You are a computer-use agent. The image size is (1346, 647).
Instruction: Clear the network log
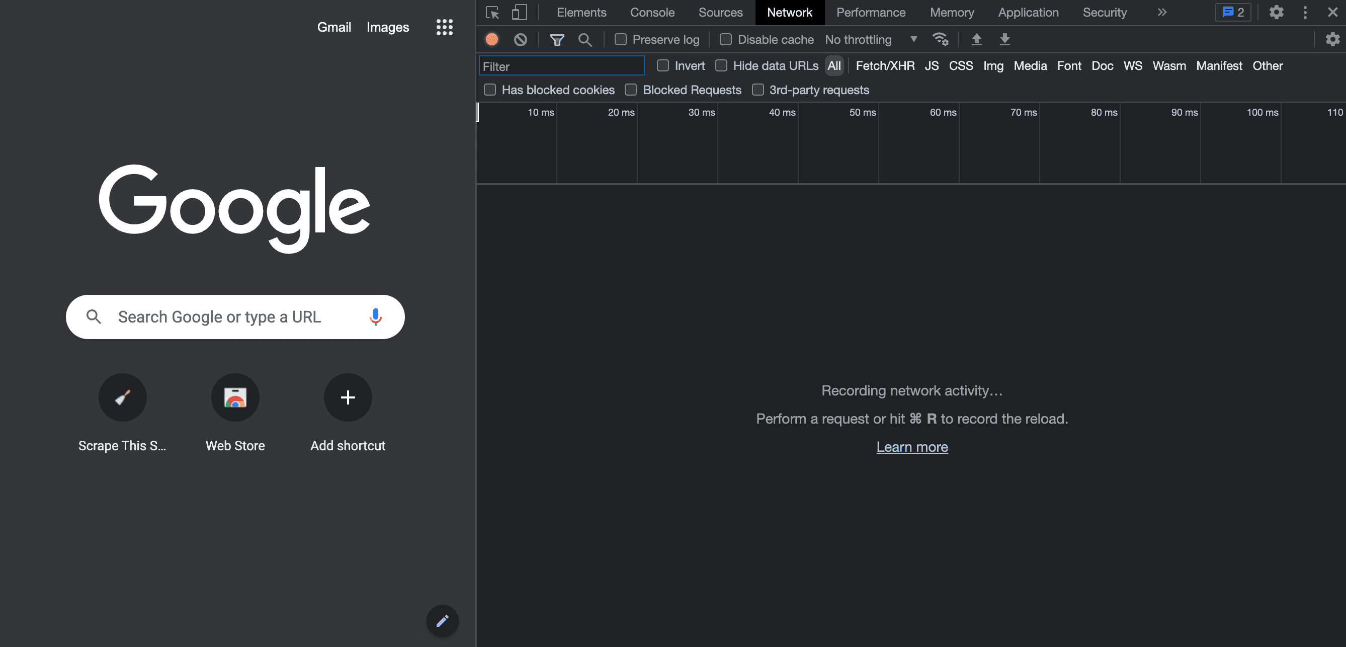(x=521, y=40)
